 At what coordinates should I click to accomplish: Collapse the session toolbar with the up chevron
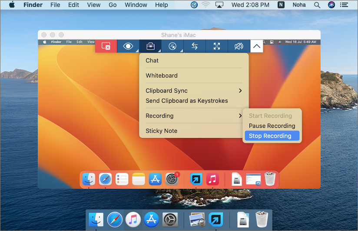tap(257, 46)
